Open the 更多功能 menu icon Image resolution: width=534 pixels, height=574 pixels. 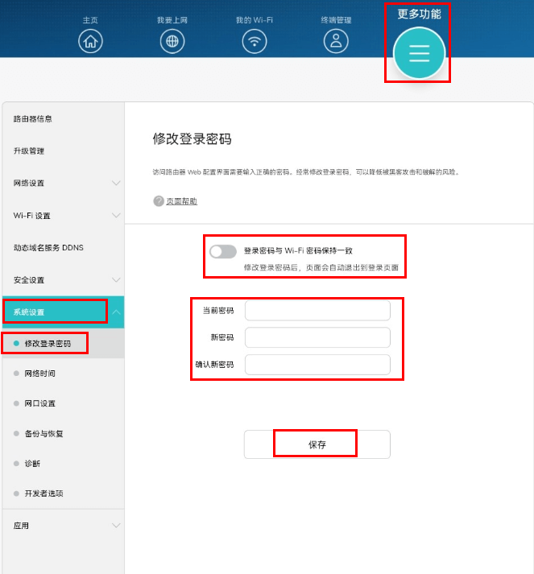419,53
